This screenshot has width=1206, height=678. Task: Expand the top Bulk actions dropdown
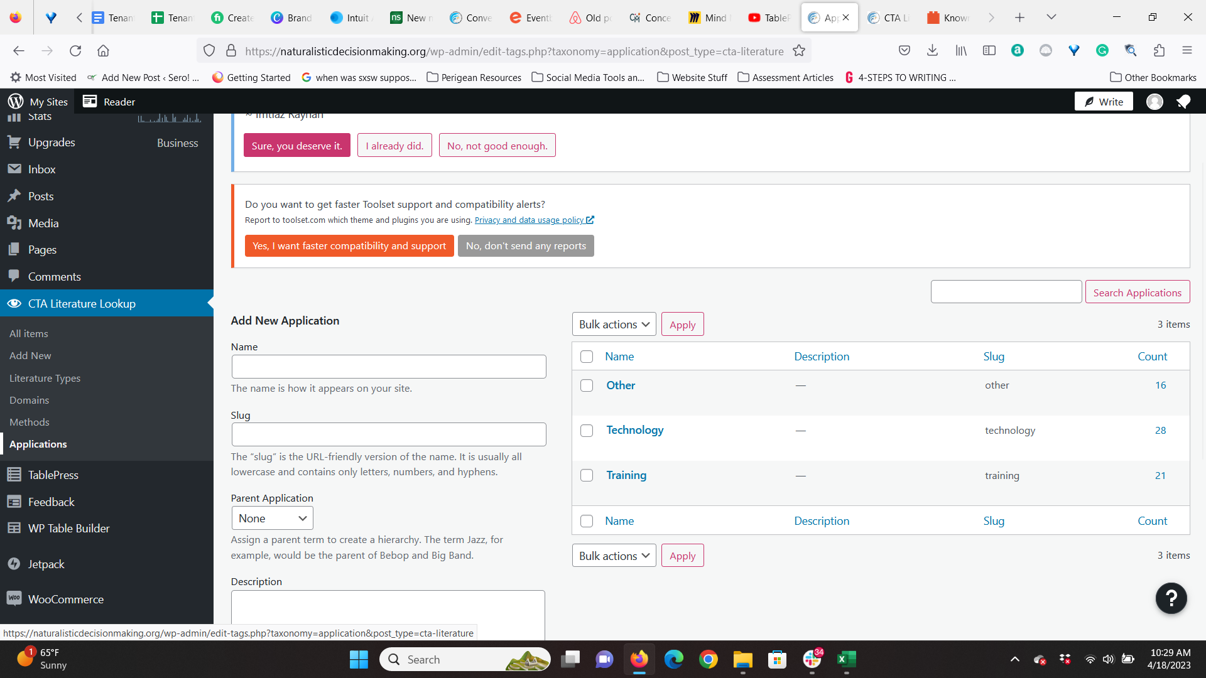tap(614, 325)
